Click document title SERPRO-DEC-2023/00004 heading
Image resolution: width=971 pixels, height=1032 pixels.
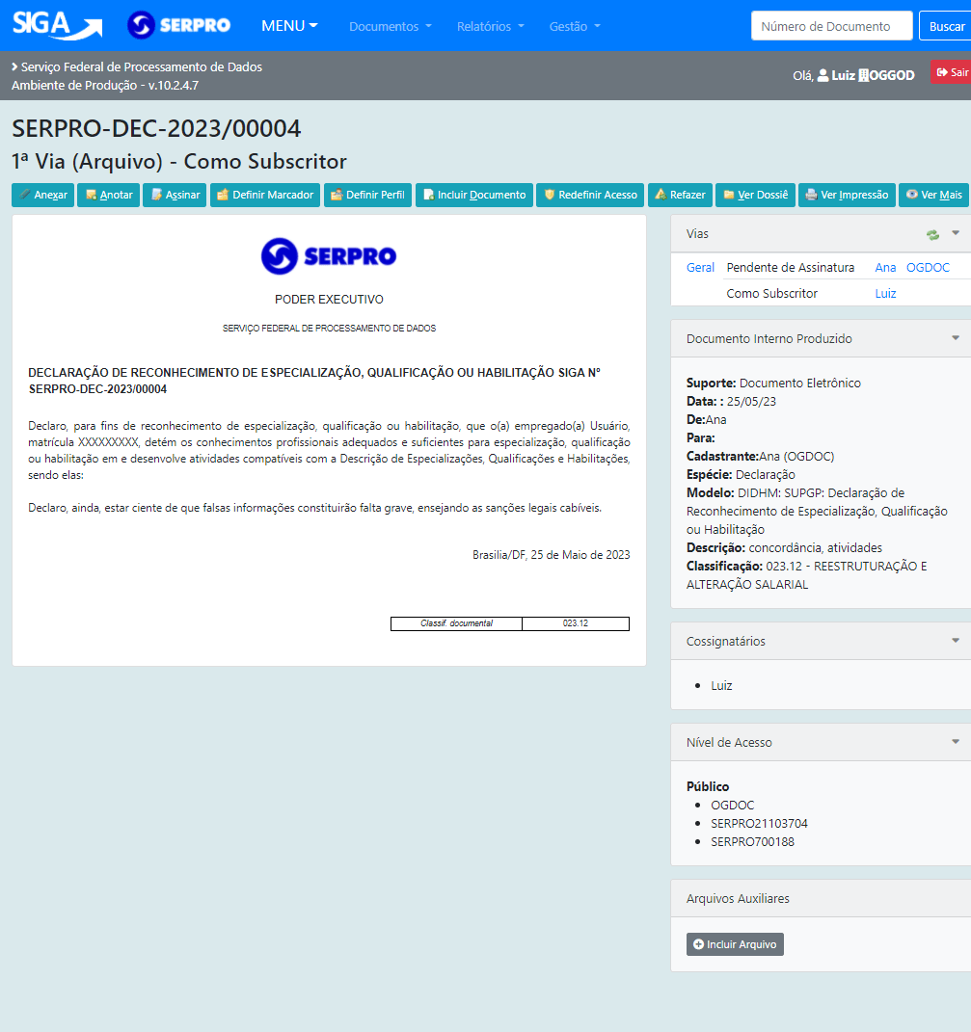[156, 128]
